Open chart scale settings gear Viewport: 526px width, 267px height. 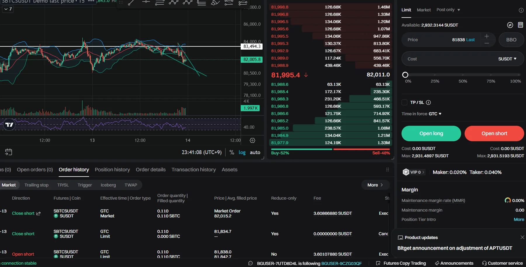[253, 140]
